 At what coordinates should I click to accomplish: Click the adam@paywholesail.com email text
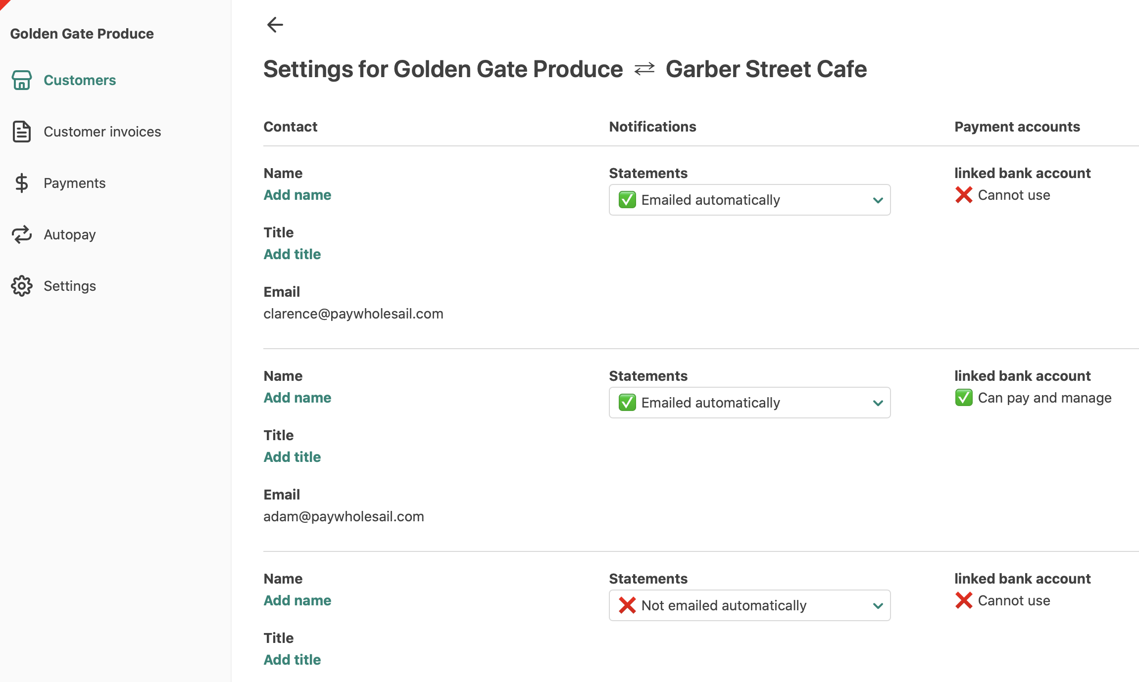coord(344,516)
